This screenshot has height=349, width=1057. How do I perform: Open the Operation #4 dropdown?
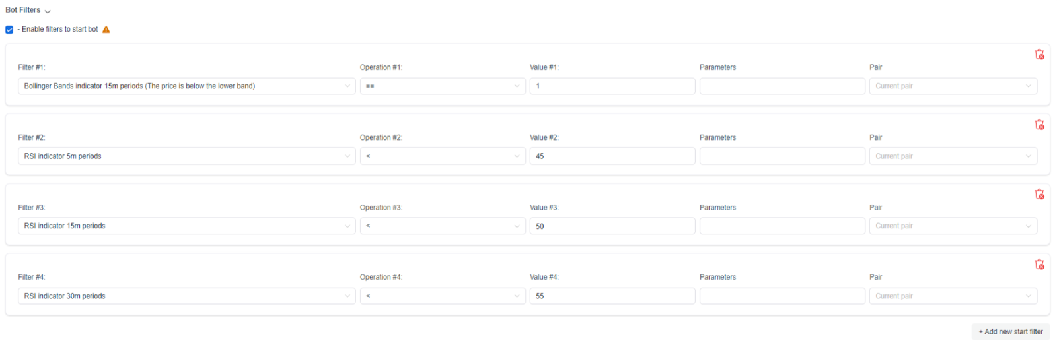tap(442, 296)
